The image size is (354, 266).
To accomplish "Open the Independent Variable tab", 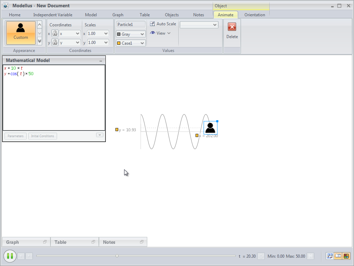I will click(x=53, y=15).
